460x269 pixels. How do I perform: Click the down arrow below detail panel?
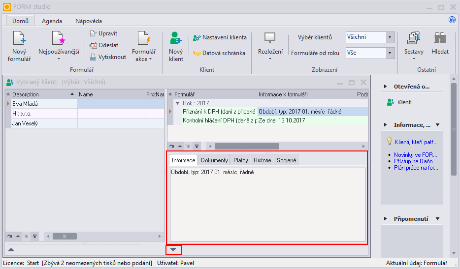click(173, 250)
